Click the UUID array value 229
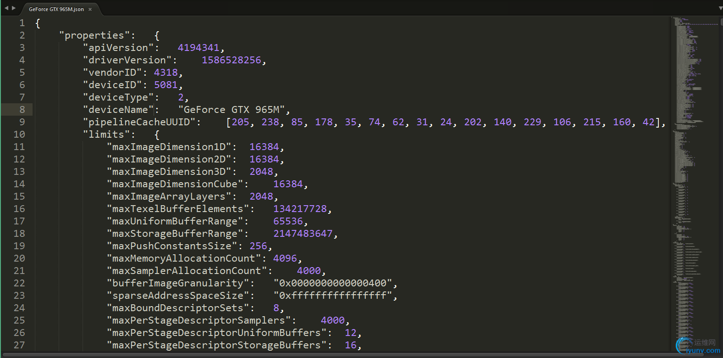This screenshot has height=358, width=723. pos(533,122)
